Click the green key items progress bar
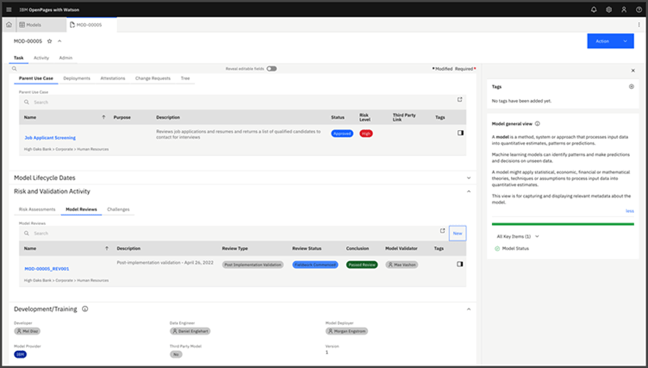Viewport: 648px width, 368px height. 563,225
